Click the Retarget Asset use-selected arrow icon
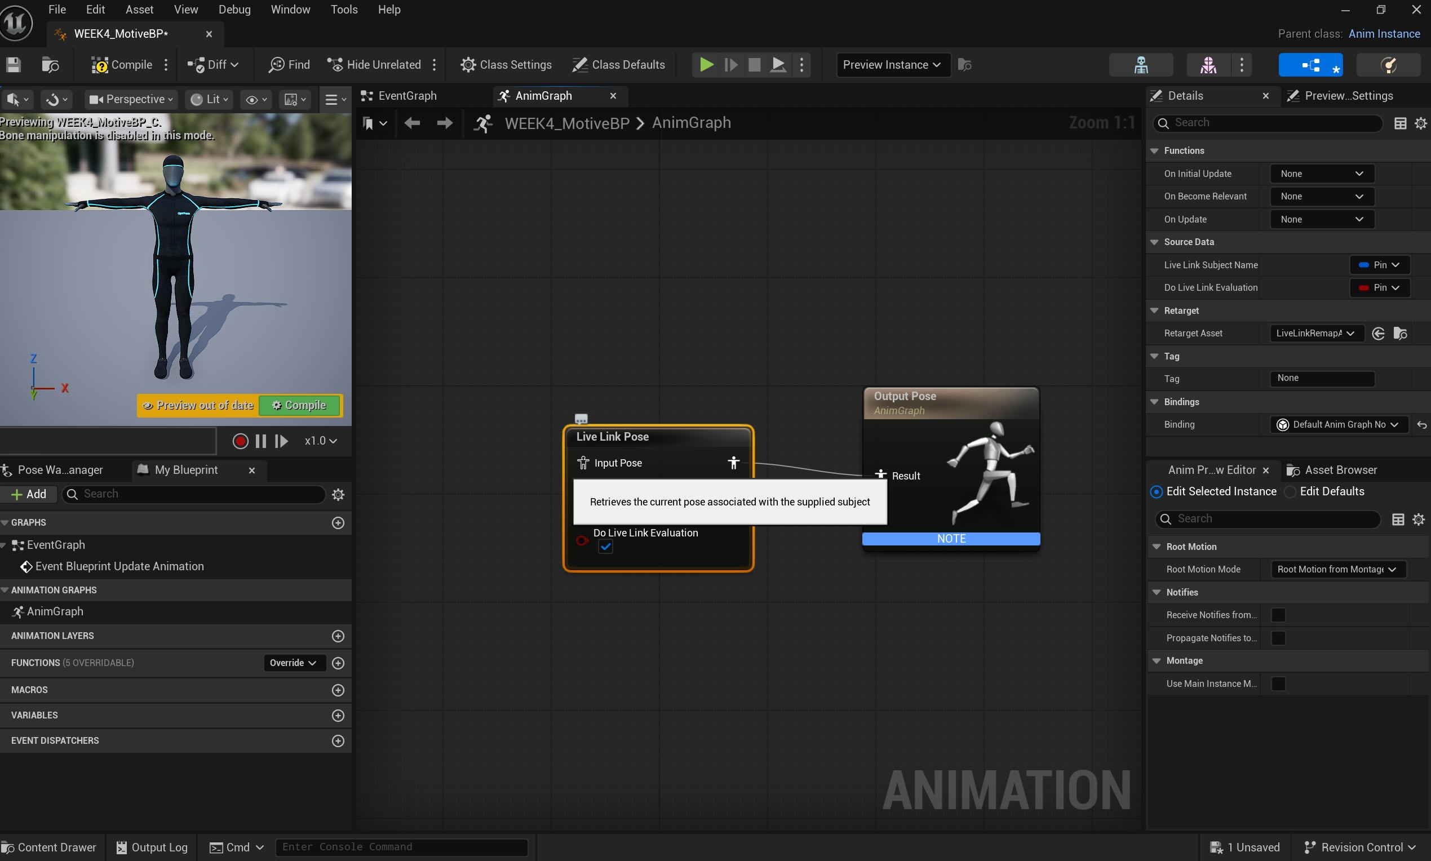 tap(1378, 333)
